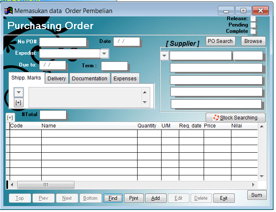Click the Quantity column header
The height and width of the screenshot is (212, 276).
tap(149, 126)
